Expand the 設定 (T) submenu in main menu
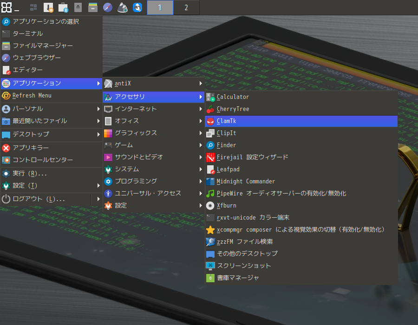 point(52,185)
